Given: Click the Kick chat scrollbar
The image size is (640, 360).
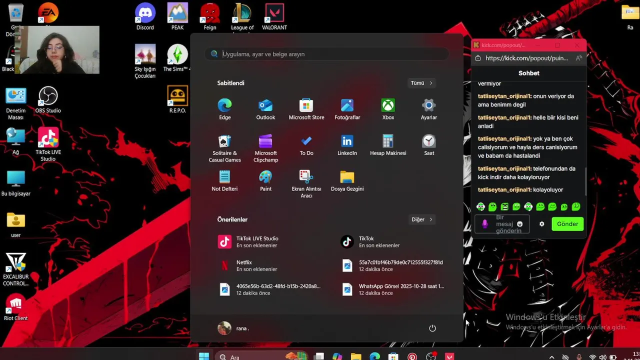Looking at the screenshot, I should (x=586, y=182).
